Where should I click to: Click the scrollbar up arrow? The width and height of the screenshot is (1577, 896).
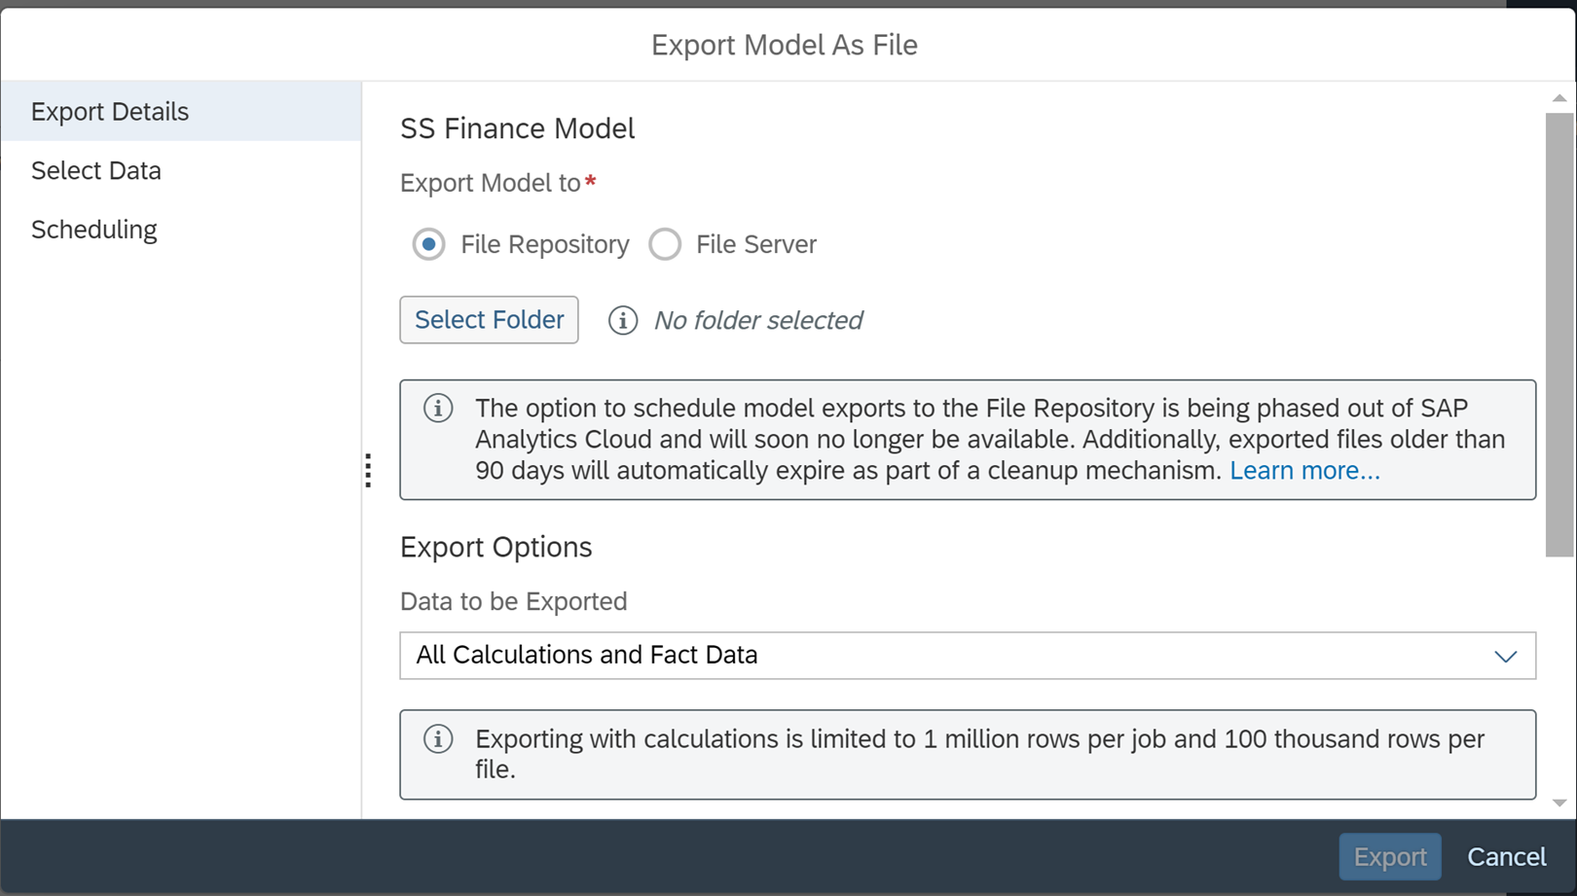tap(1558, 96)
